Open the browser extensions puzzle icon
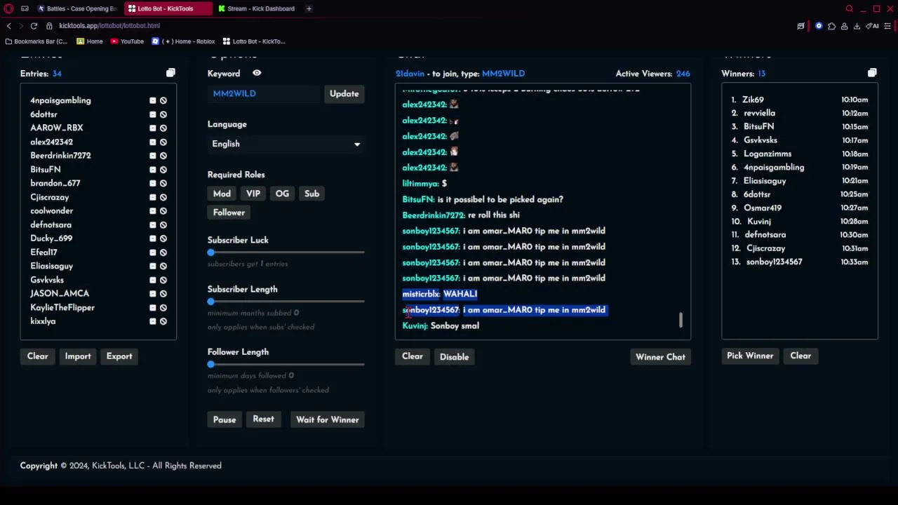 coord(831,26)
